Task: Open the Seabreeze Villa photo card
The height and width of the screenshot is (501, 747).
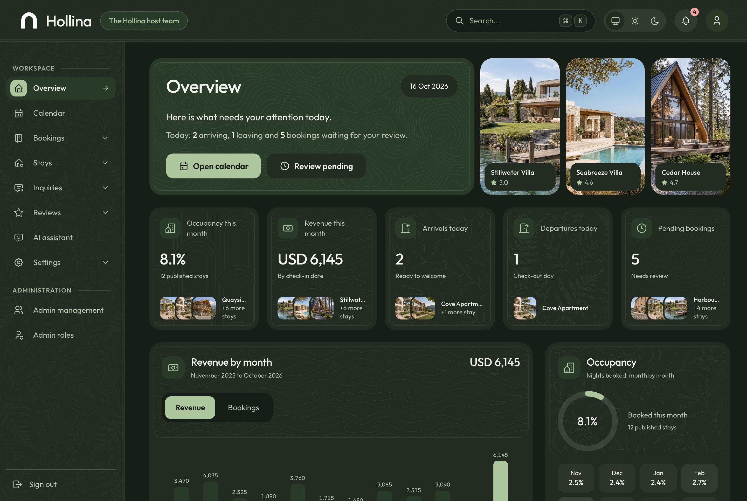Action: coord(605,127)
